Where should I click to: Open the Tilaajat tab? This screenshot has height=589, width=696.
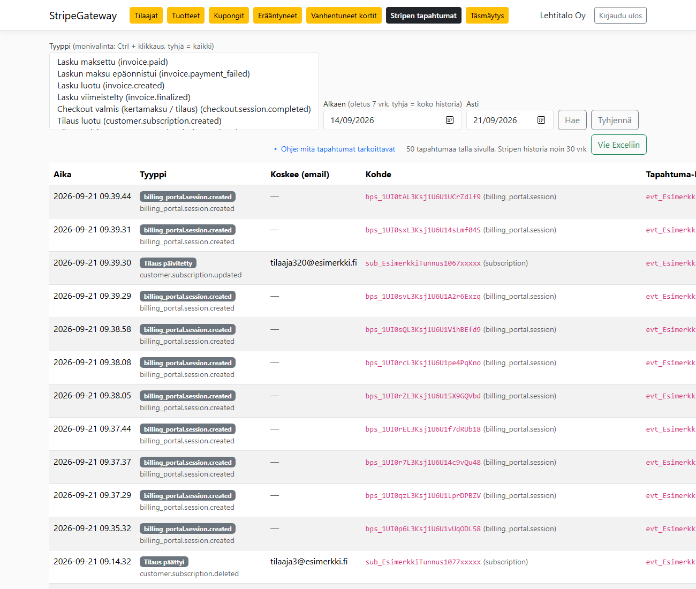tap(146, 16)
